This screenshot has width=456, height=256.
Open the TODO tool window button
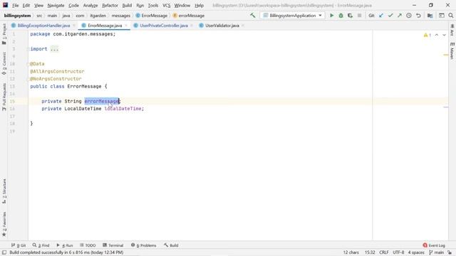pos(88,245)
